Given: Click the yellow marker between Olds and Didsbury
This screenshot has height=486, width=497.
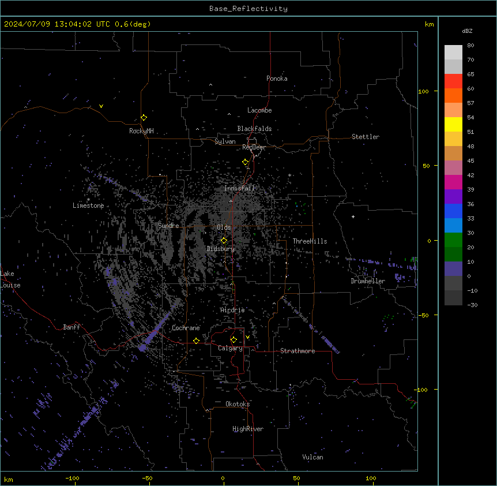Looking at the screenshot, I should pyautogui.click(x=224, y=241).
